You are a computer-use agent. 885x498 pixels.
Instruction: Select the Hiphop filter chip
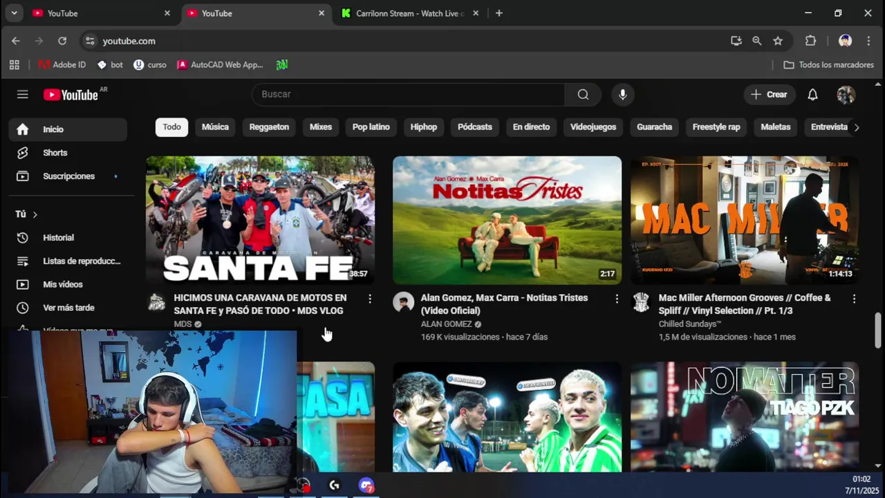(x=424, y=127)
